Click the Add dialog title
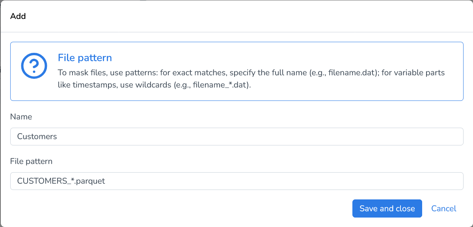The height and width of the screenshot is (227, 473). 18,16
